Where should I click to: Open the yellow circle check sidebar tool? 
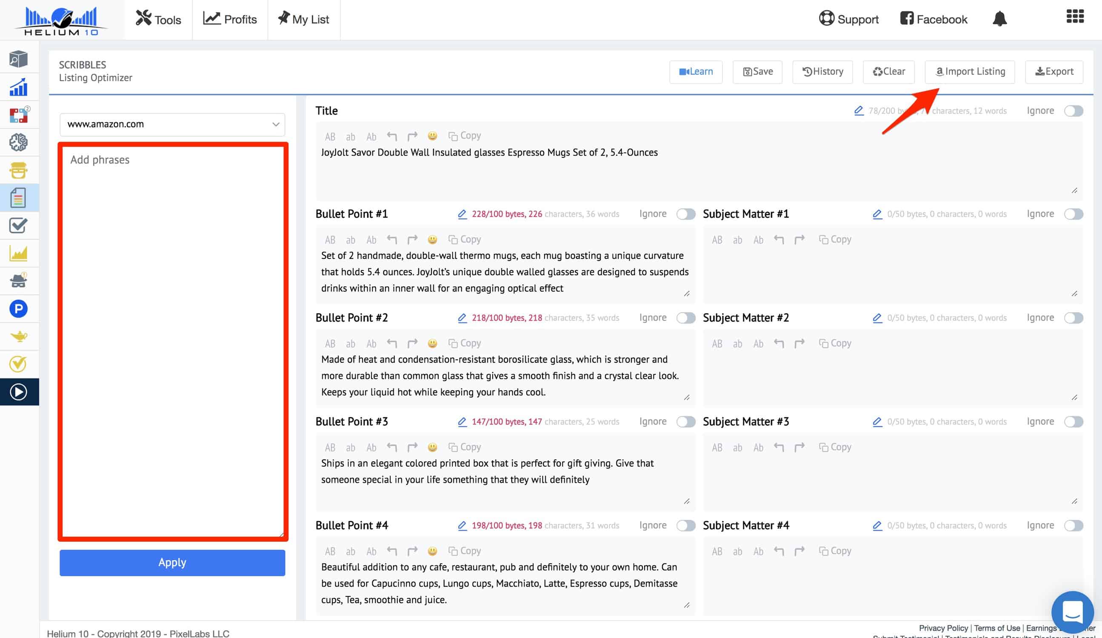pos(18,364)
